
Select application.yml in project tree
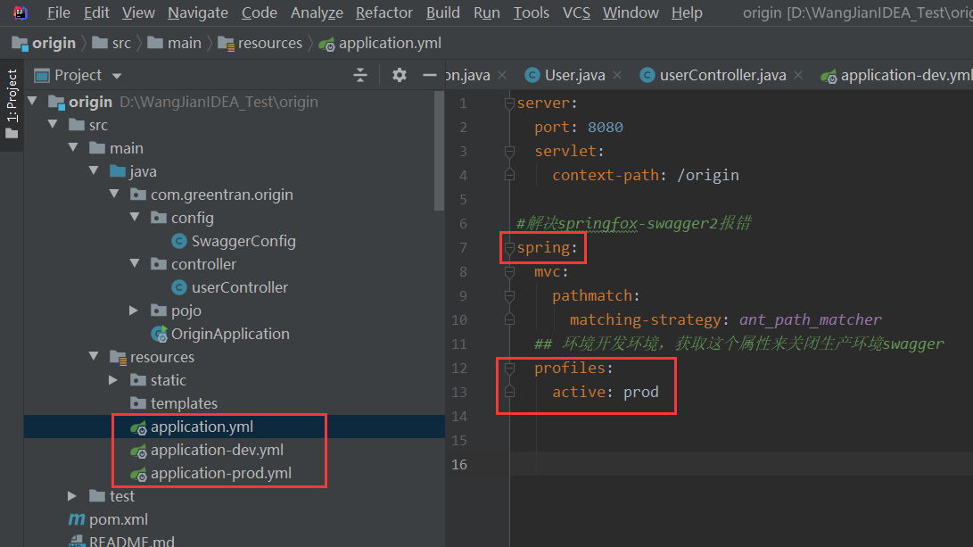pyautogui.click(x=202, y=427)
